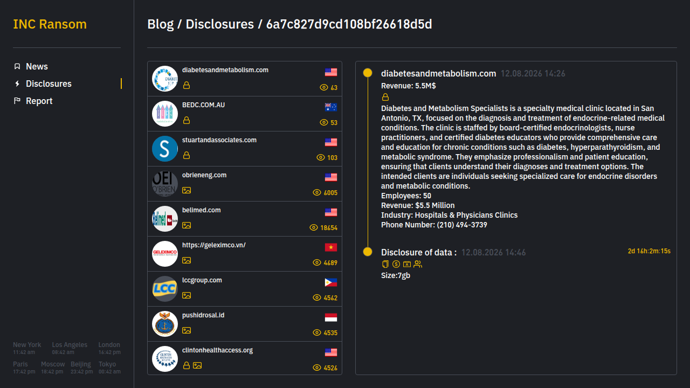Open the obrieneng.com entry name
The height and width of the screenshot is (388, 690).
pos(204,175)
